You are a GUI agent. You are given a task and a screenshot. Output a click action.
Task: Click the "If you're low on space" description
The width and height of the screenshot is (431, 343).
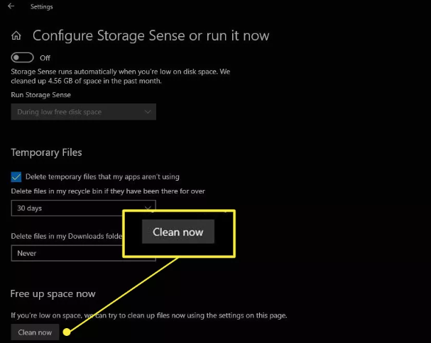point(149,315)
